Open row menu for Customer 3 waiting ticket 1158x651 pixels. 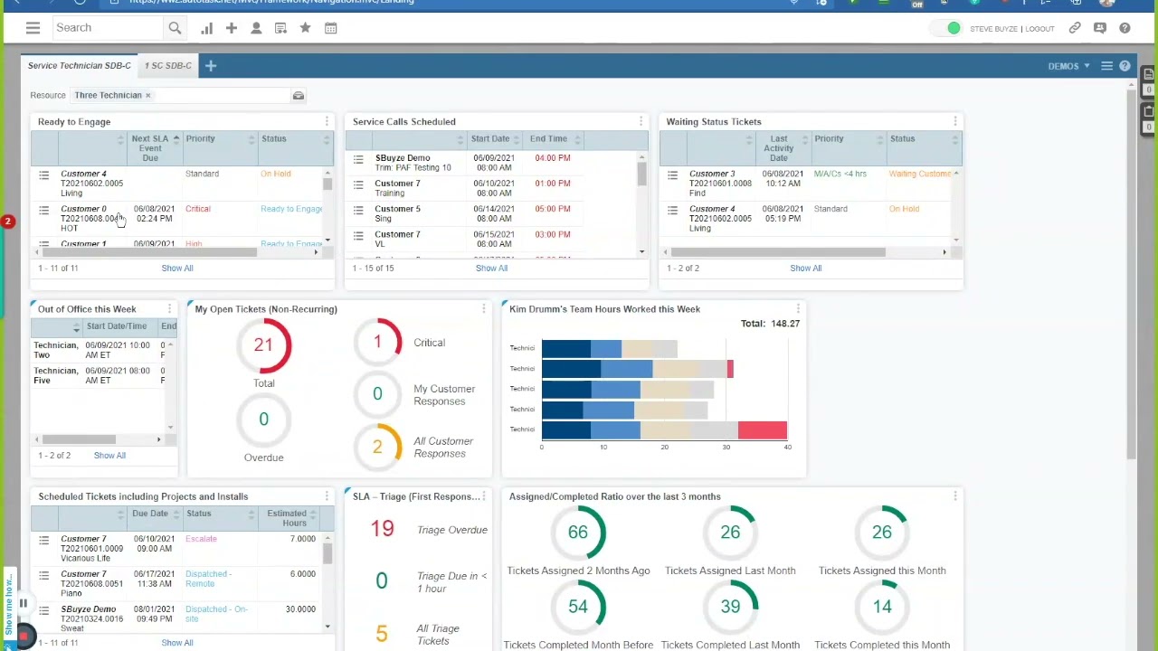tap(672, 175)
